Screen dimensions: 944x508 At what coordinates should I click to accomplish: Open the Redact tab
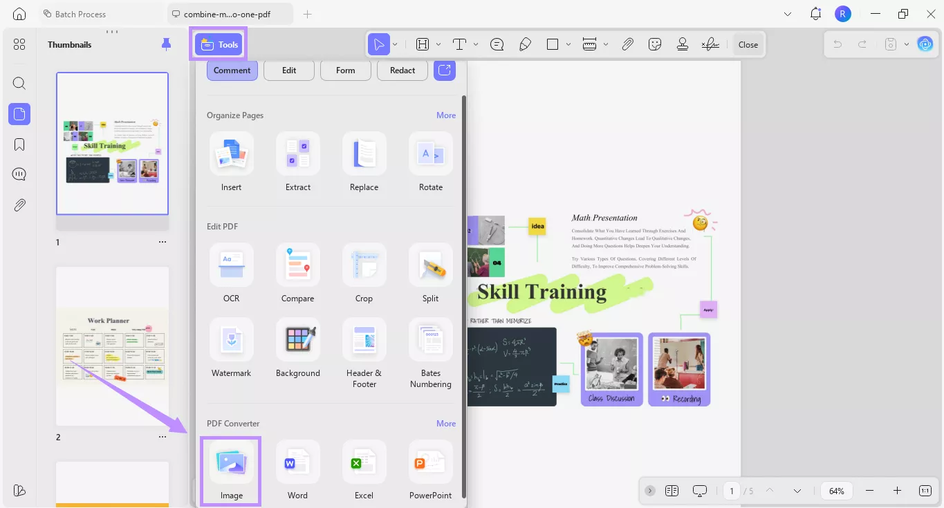pos(402,70)
